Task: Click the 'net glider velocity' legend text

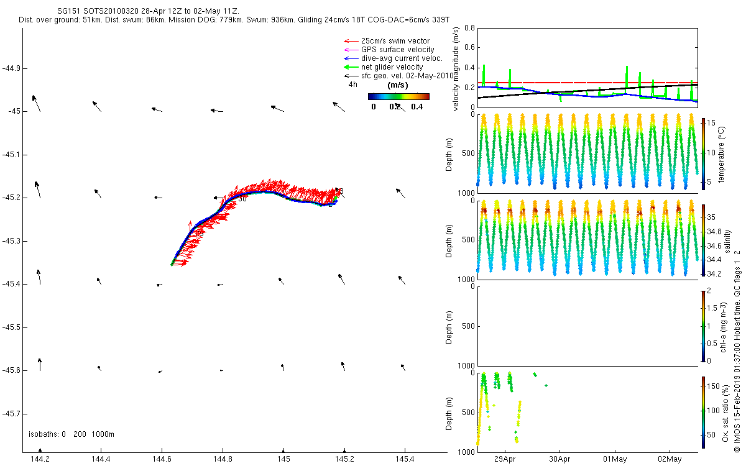Action: tap(392, 67)
